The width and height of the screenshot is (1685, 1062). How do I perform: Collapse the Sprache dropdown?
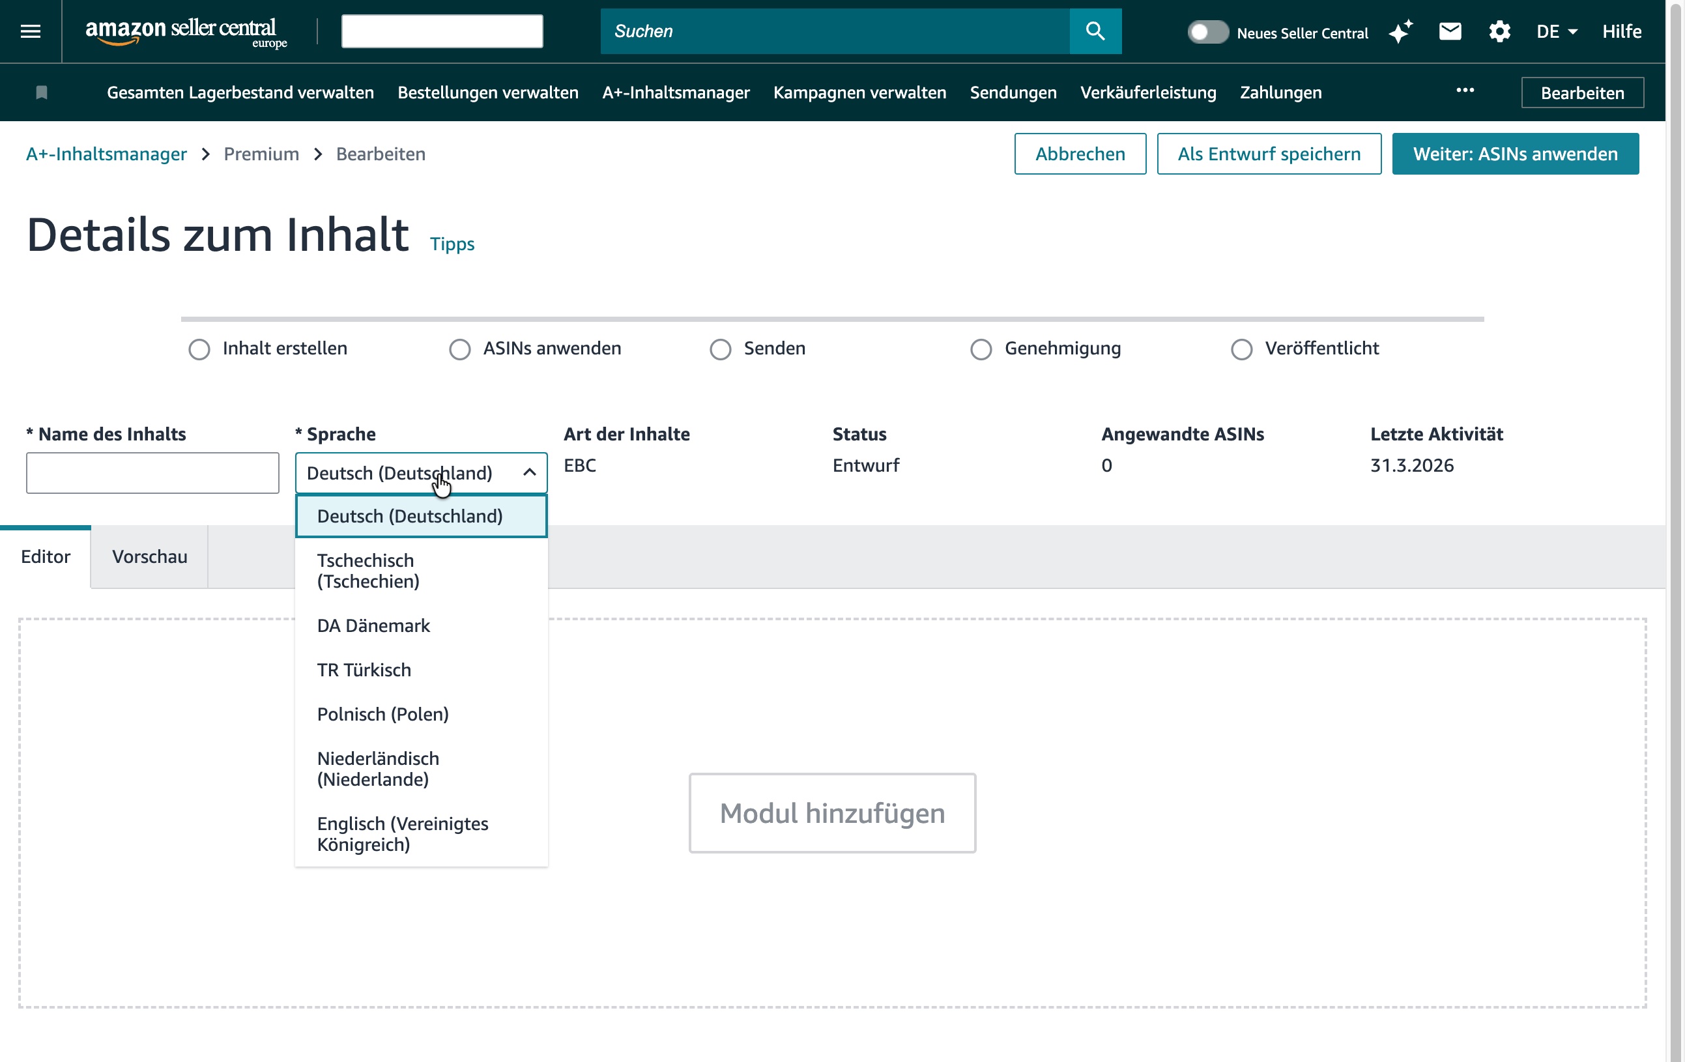point(420,473)
